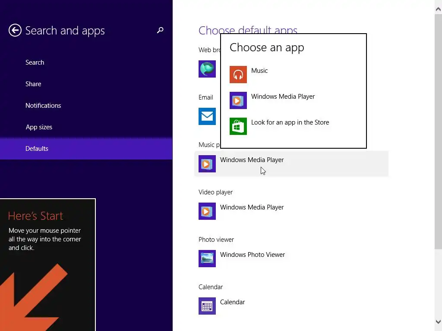Viewport: 442px width, 331px height.
Task: Click the Search and apps heading
Action: [65, 31]
